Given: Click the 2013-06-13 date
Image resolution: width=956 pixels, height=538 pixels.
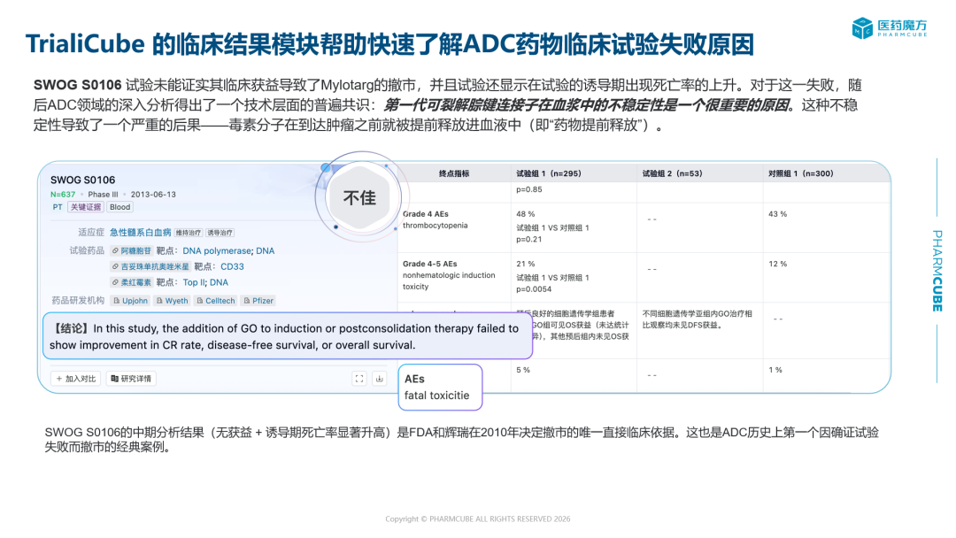Looking at the screenshot, I should [153, 195].
